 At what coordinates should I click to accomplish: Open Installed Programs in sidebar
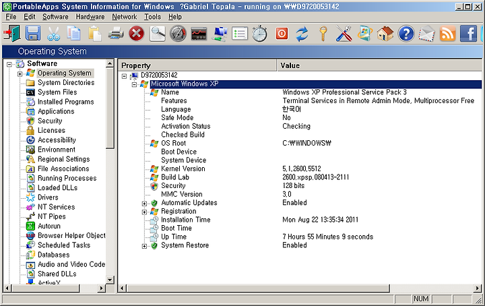pyautogui.click(x=65, y=102)
